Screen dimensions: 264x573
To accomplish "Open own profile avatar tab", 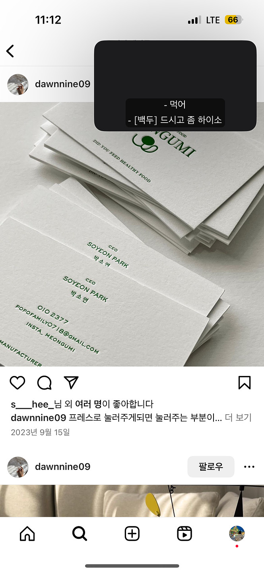I will 237,534.
